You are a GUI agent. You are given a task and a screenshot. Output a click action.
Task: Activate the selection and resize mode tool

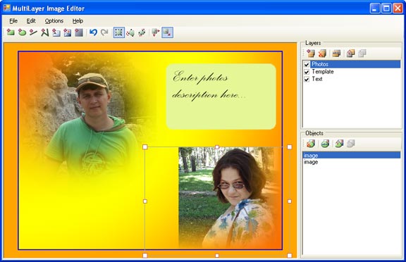pos(119,32)
